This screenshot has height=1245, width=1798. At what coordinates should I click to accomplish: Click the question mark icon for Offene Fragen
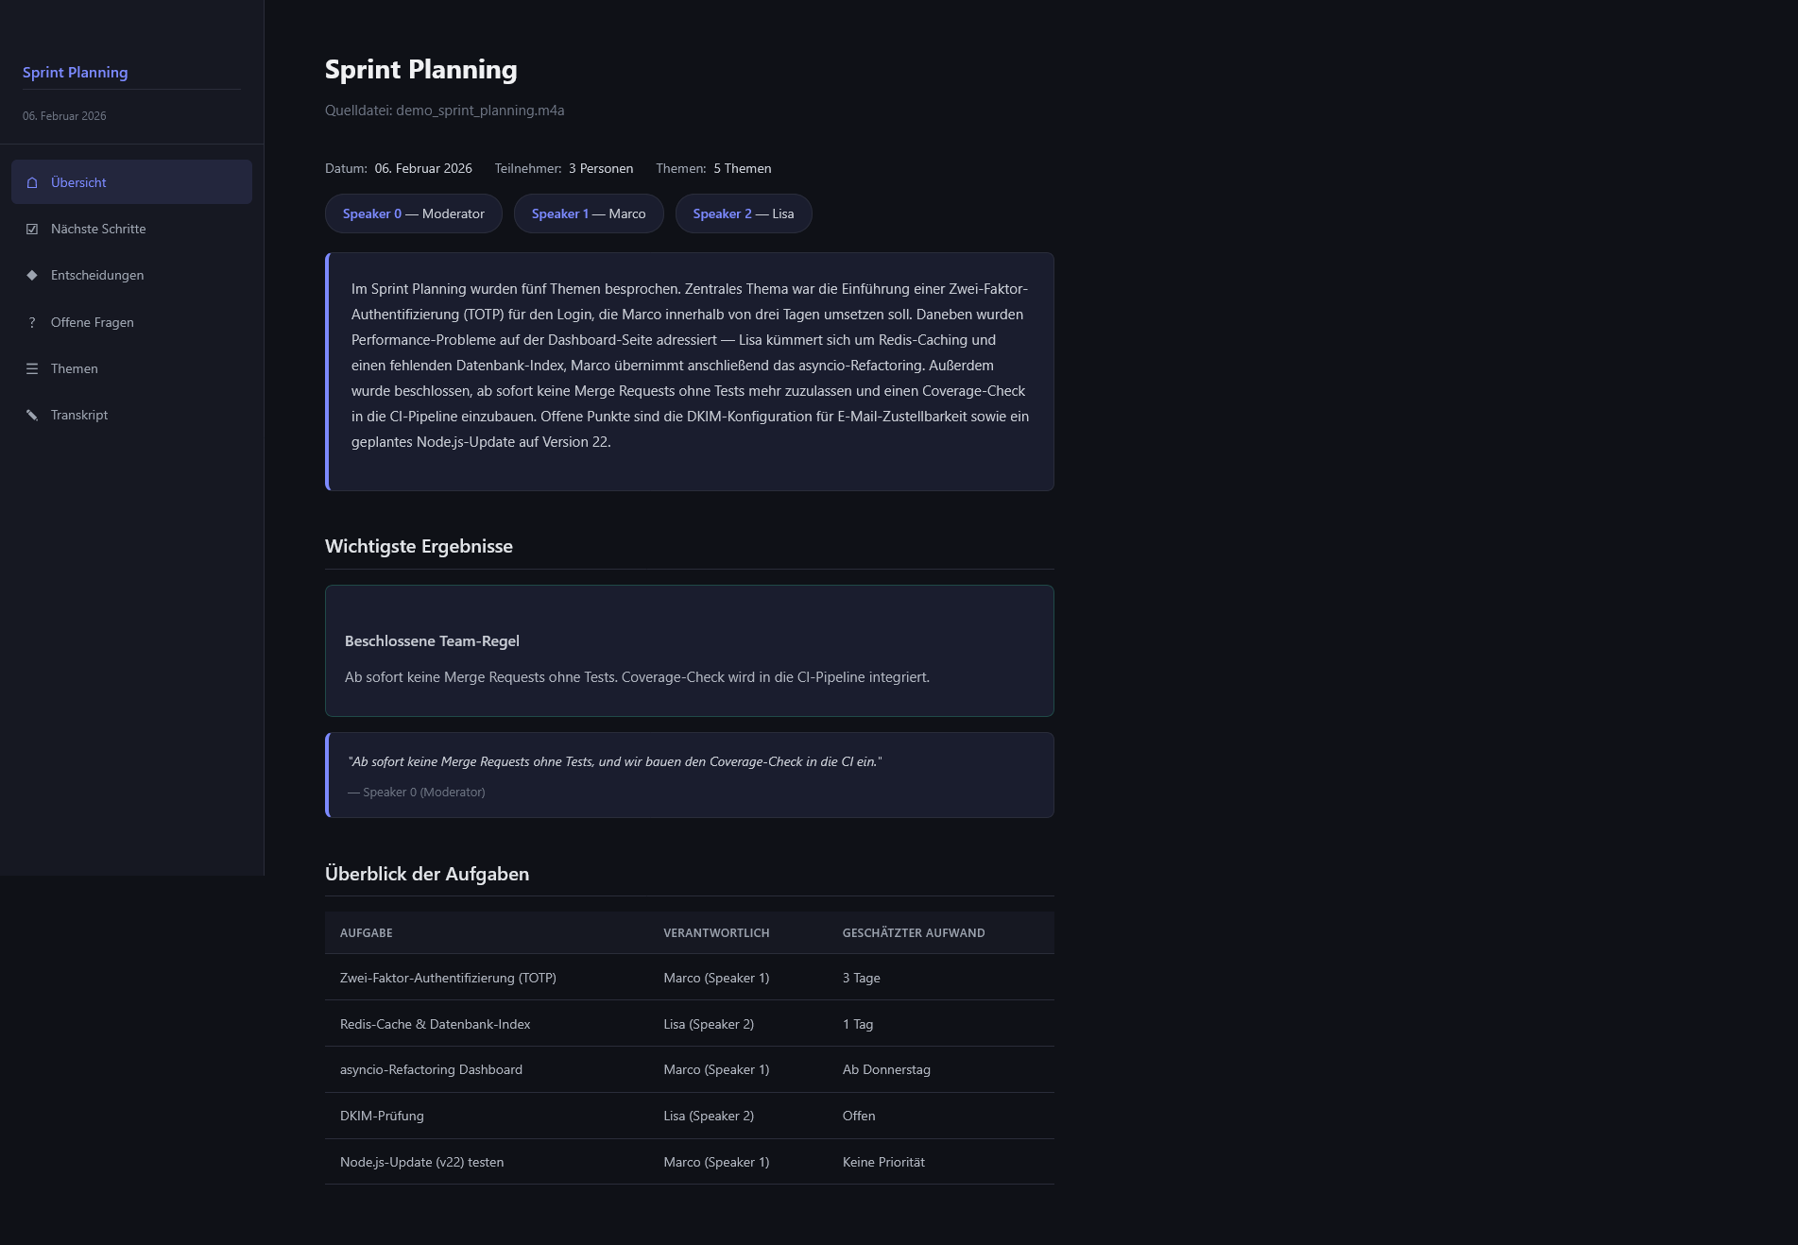(32, 322)
